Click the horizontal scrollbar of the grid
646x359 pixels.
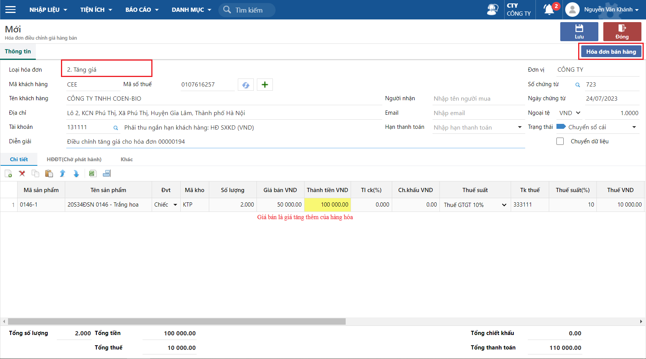177,322
